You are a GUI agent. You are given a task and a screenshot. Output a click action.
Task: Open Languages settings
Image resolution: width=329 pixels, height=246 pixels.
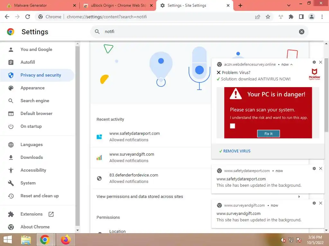[x=37, y=144]
